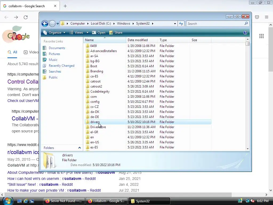The height and width of the screenshot is (205, 273).
Task: Select Computer in the address breadcrumb
Action: click(78, 23)
